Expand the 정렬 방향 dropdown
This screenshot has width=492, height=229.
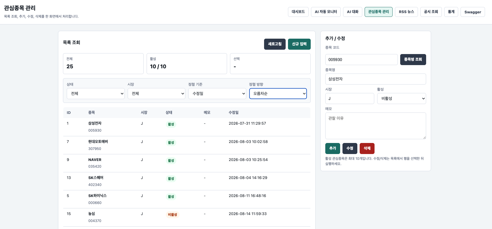pyautogui.click(x=278, y=94)
